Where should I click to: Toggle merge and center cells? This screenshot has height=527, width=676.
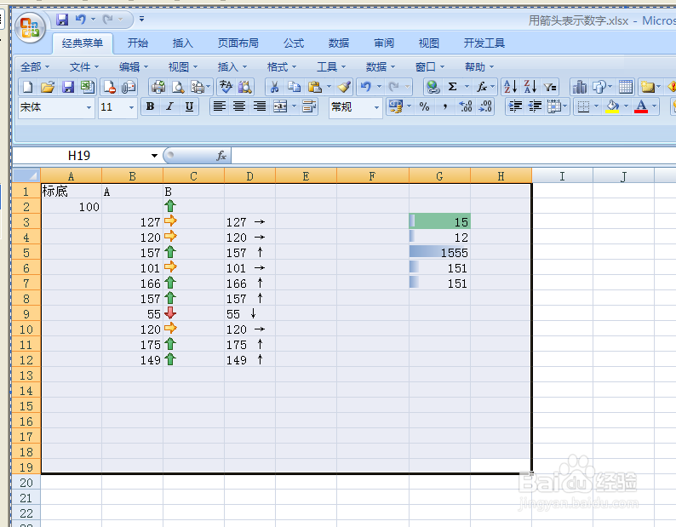tap(280, 106)
